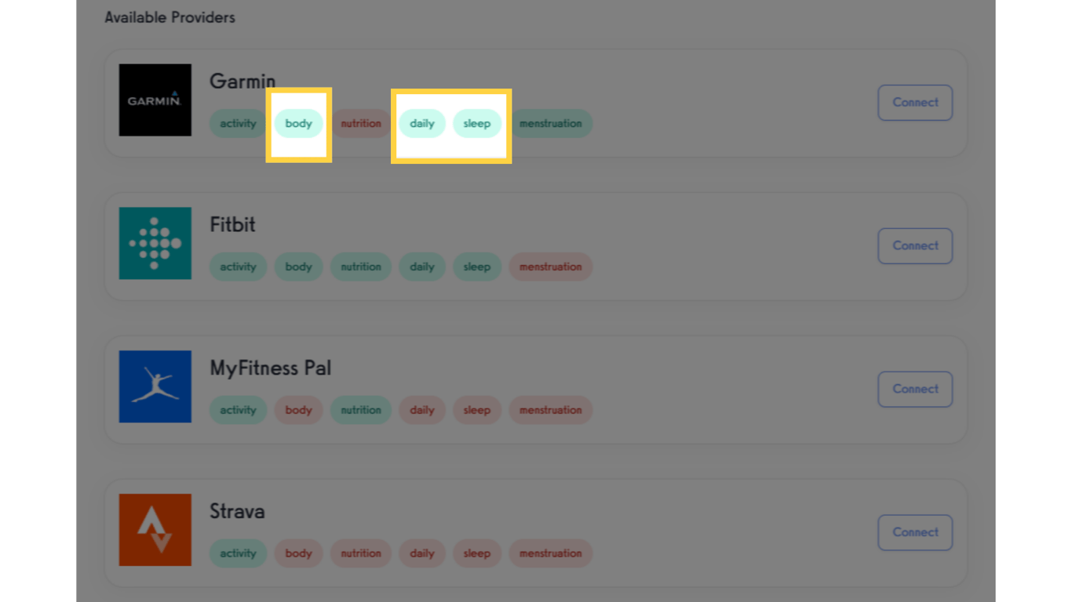Image resolution: width=1072 pixels, height=602 pixels.
Task: Toggle the activity scope on Strava
Action: coord(238,553)
